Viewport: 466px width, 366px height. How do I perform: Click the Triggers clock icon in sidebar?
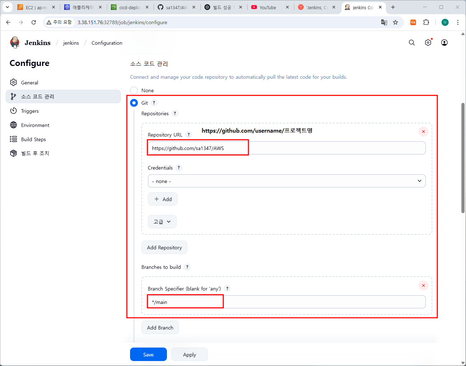[13, 111]
